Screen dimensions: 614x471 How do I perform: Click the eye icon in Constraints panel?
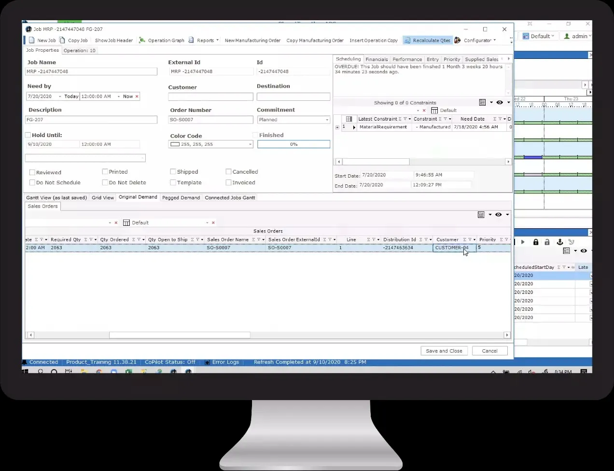500,102
